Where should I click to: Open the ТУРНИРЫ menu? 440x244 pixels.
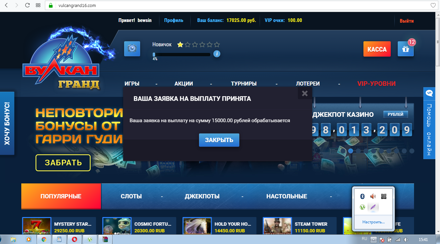pyautogui.click(x=244, y=84)
